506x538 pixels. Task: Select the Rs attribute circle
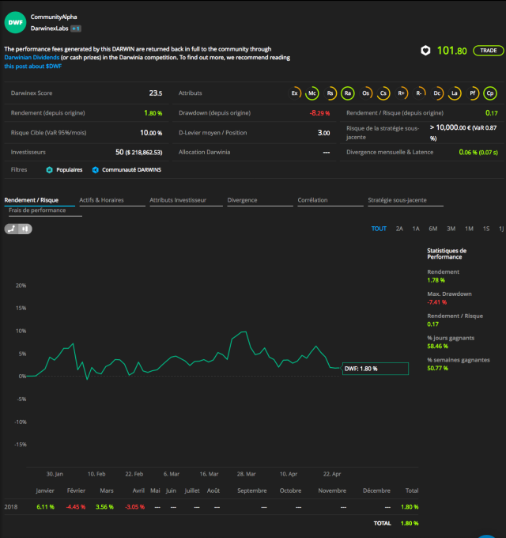pyautogui.click(x=330, y=93)
